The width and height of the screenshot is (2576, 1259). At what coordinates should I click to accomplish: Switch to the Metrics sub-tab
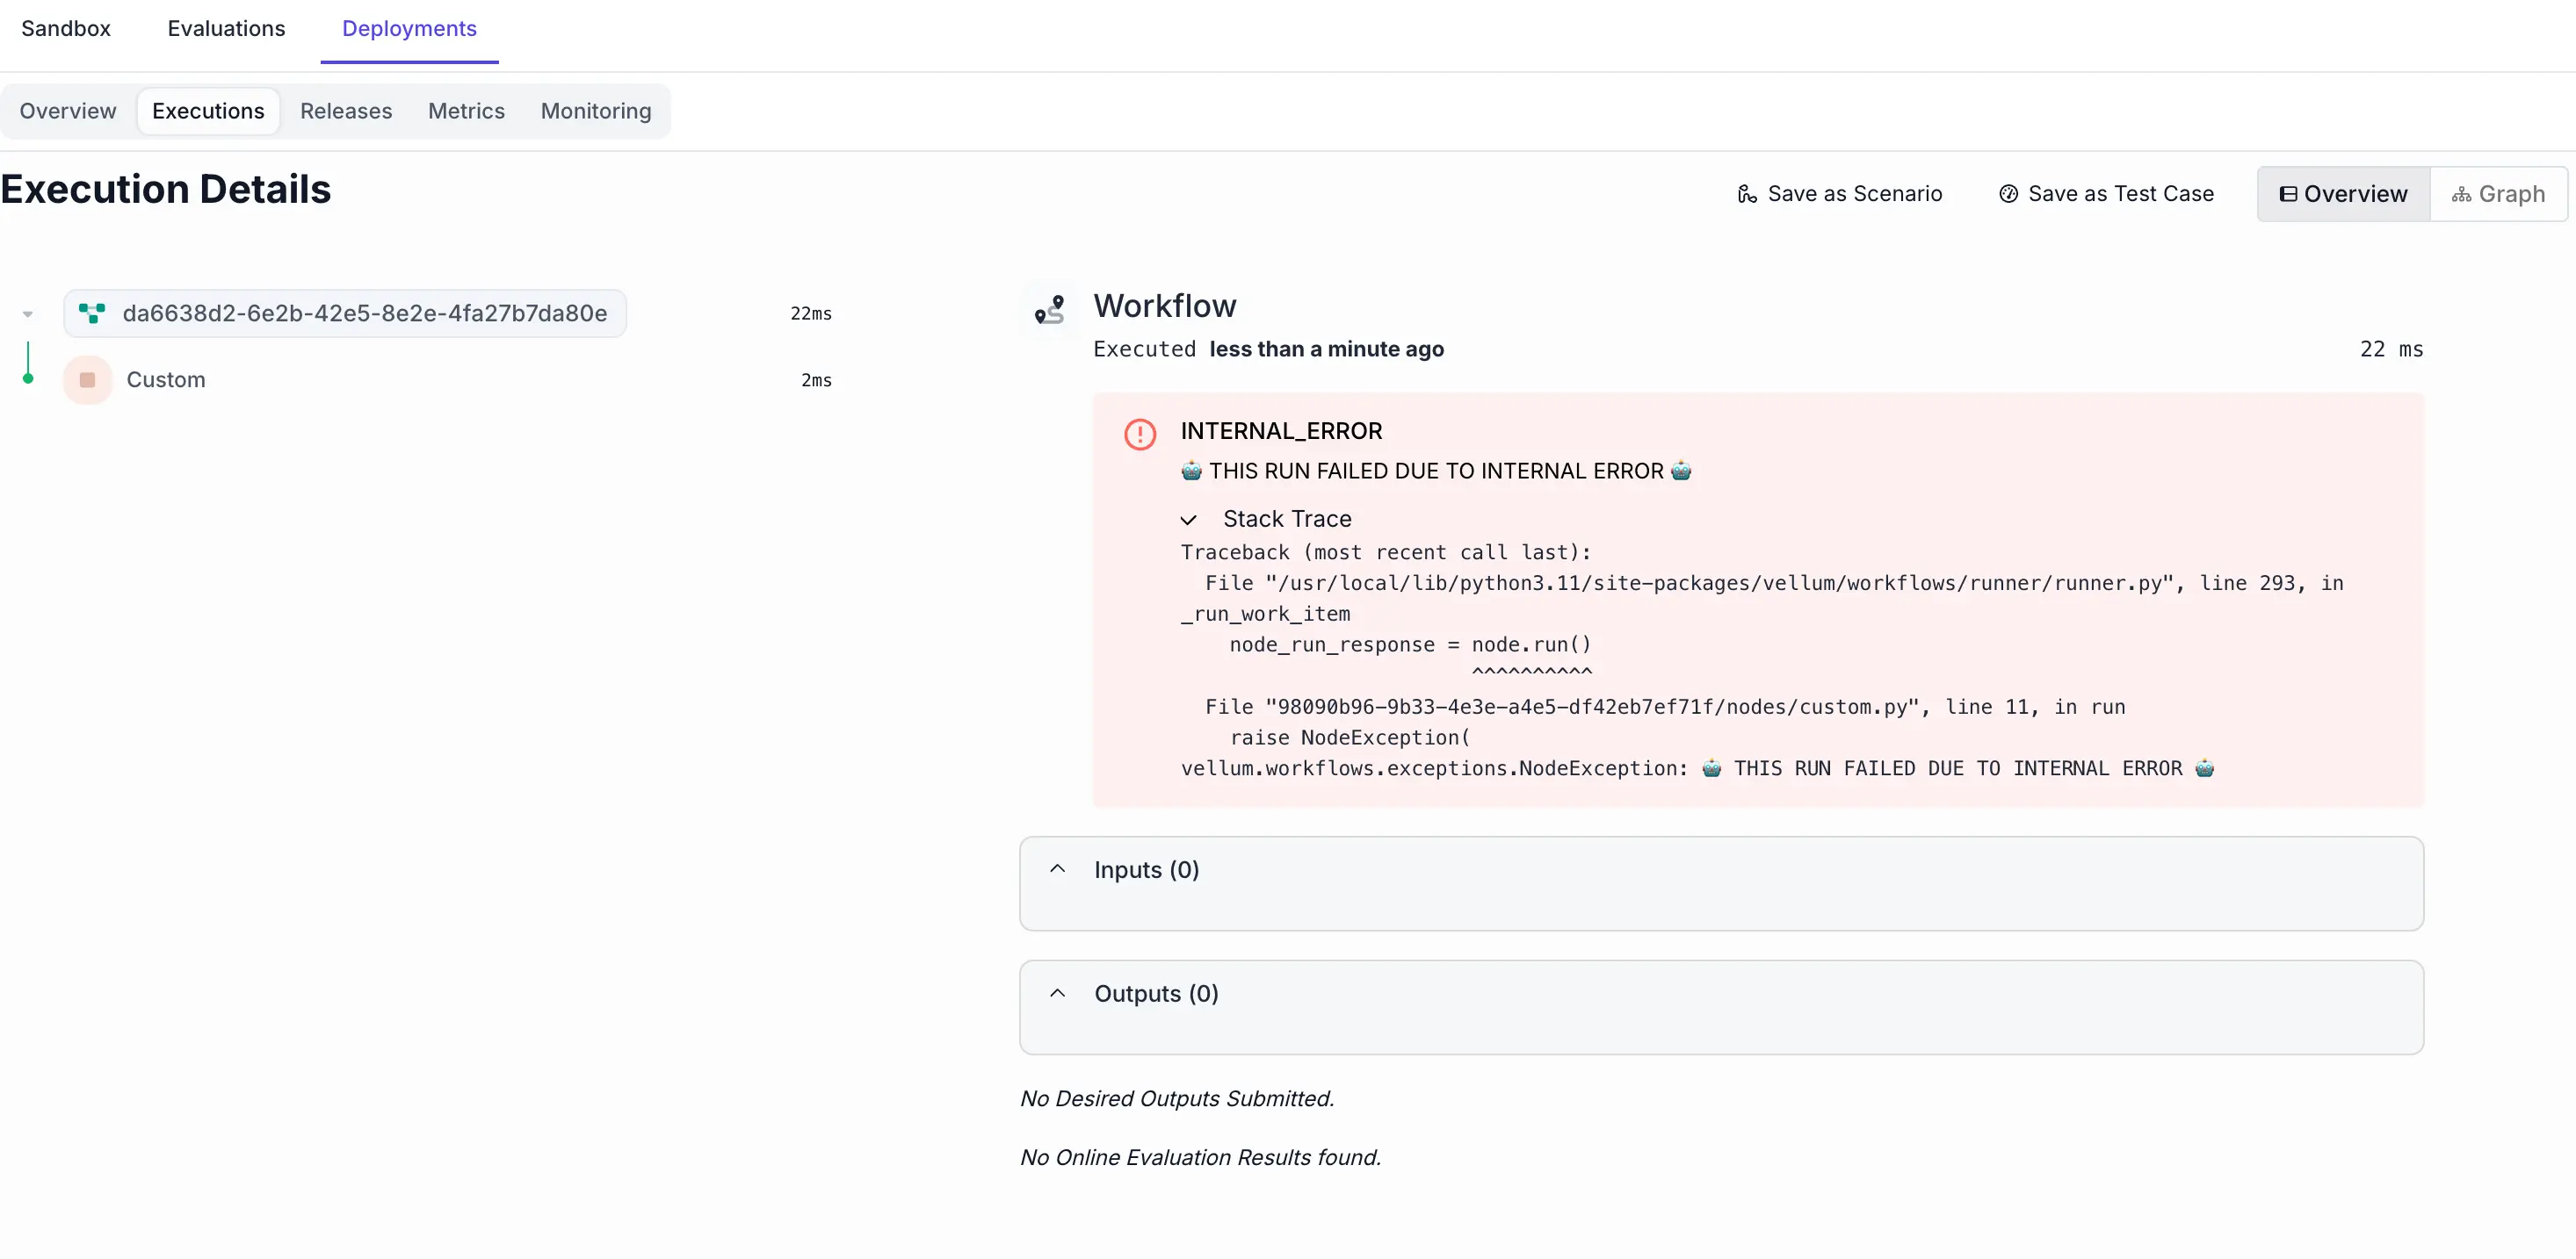pyautogui.click(x=466, y=111)
